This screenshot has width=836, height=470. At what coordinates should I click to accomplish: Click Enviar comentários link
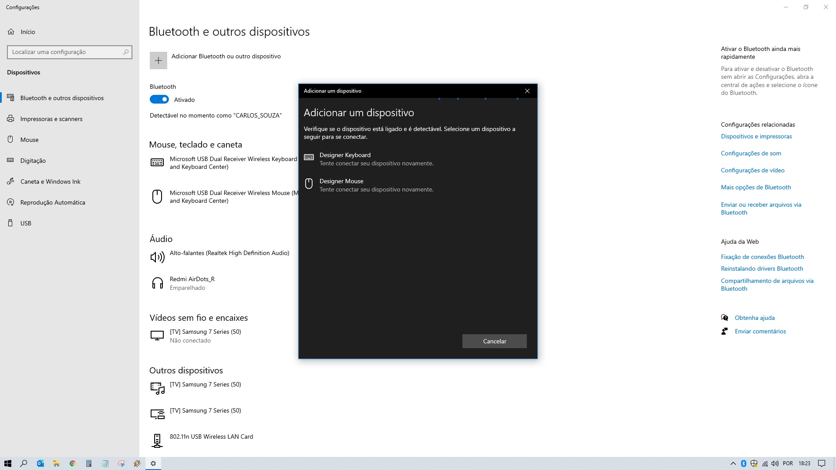760,331
